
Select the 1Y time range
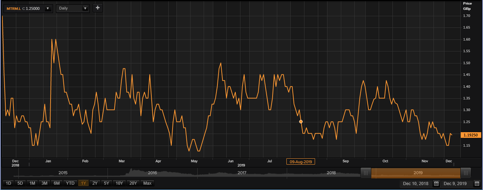click(83, 183)
